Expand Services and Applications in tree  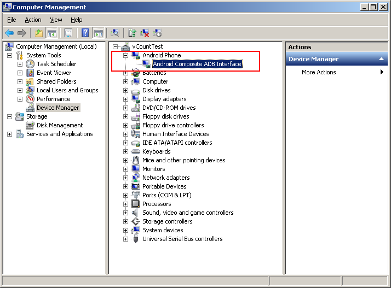(9, 134)
